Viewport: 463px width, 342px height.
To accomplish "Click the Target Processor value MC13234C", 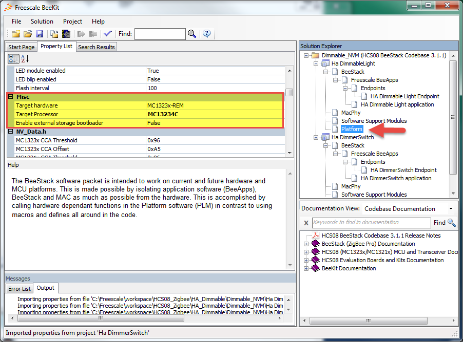I will [163, 114].
